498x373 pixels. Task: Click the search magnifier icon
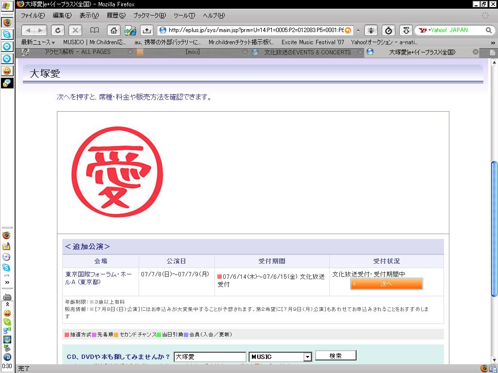(x=489, y=30)
